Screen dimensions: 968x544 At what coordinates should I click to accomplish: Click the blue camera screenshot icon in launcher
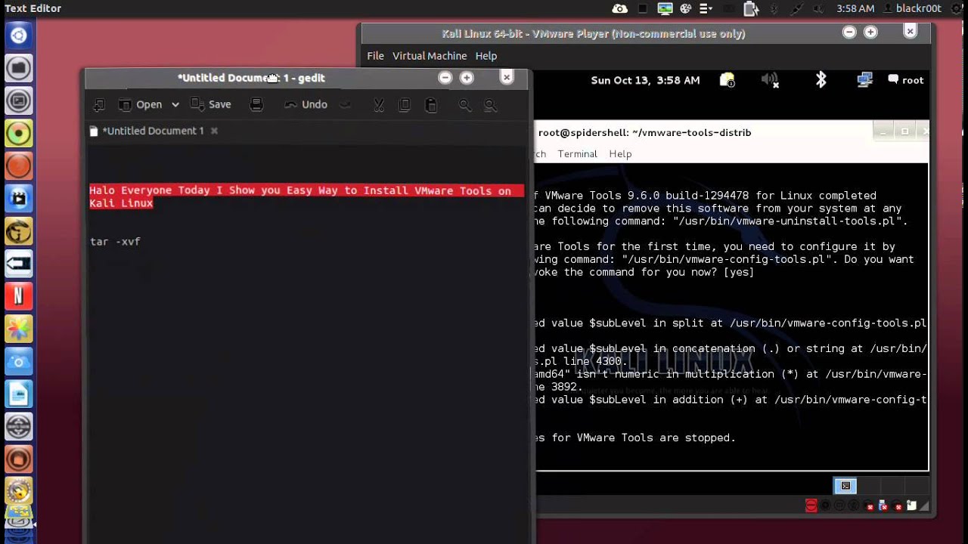tap(19, 361)
